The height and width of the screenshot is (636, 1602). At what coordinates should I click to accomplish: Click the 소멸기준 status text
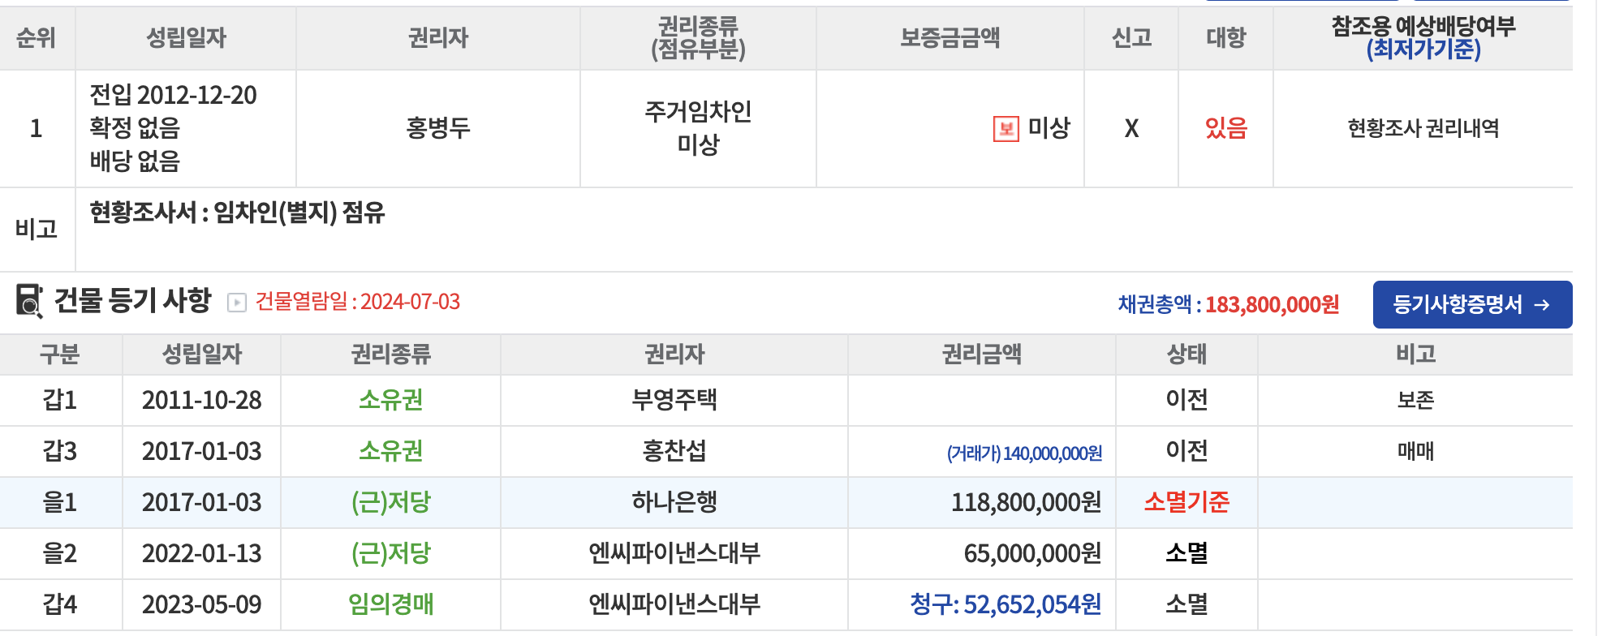coord(1186,502)
